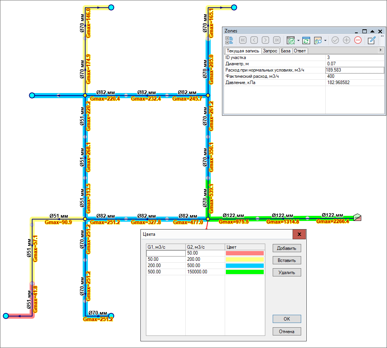Click the refresh table icon in Zones
The image size is (387, 348).
pos(306,40)
